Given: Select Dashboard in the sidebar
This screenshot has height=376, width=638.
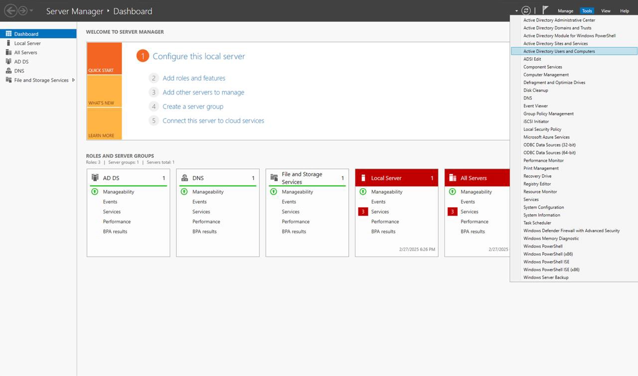Looking at the screenshot, I should pos(38,34).
